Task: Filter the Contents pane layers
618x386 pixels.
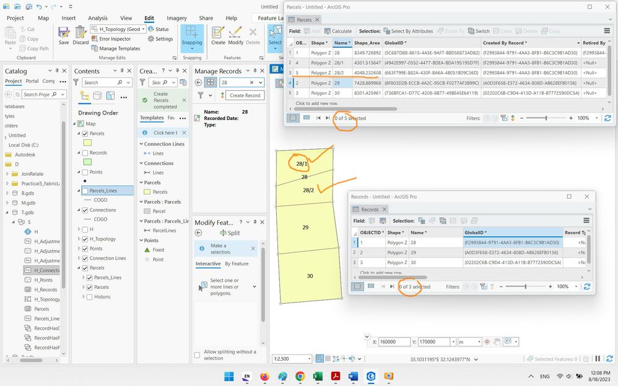Action: (76, 82)
